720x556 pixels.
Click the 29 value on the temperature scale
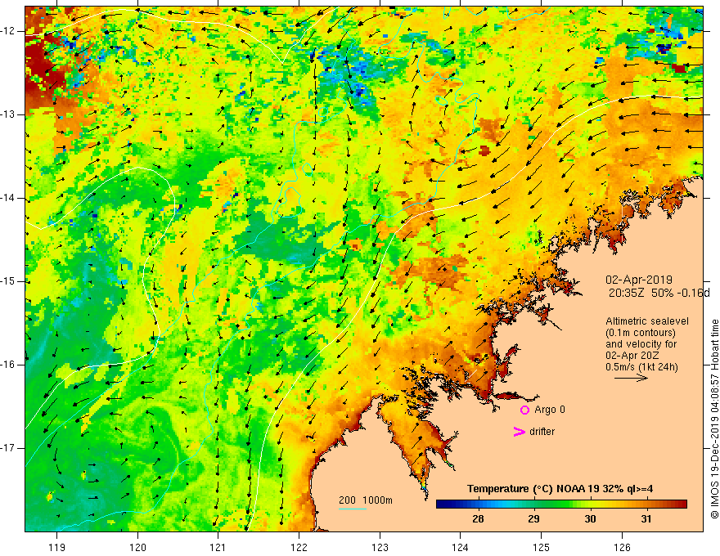(533, 519)
